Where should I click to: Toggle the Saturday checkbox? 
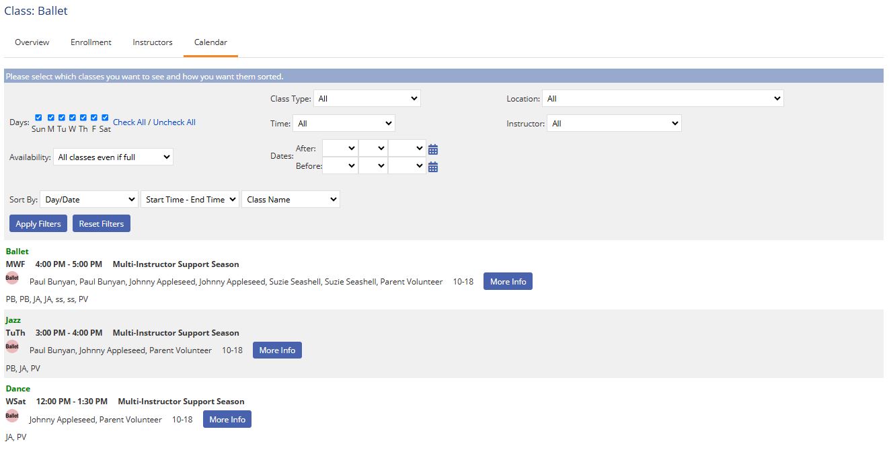click(105, 118)
